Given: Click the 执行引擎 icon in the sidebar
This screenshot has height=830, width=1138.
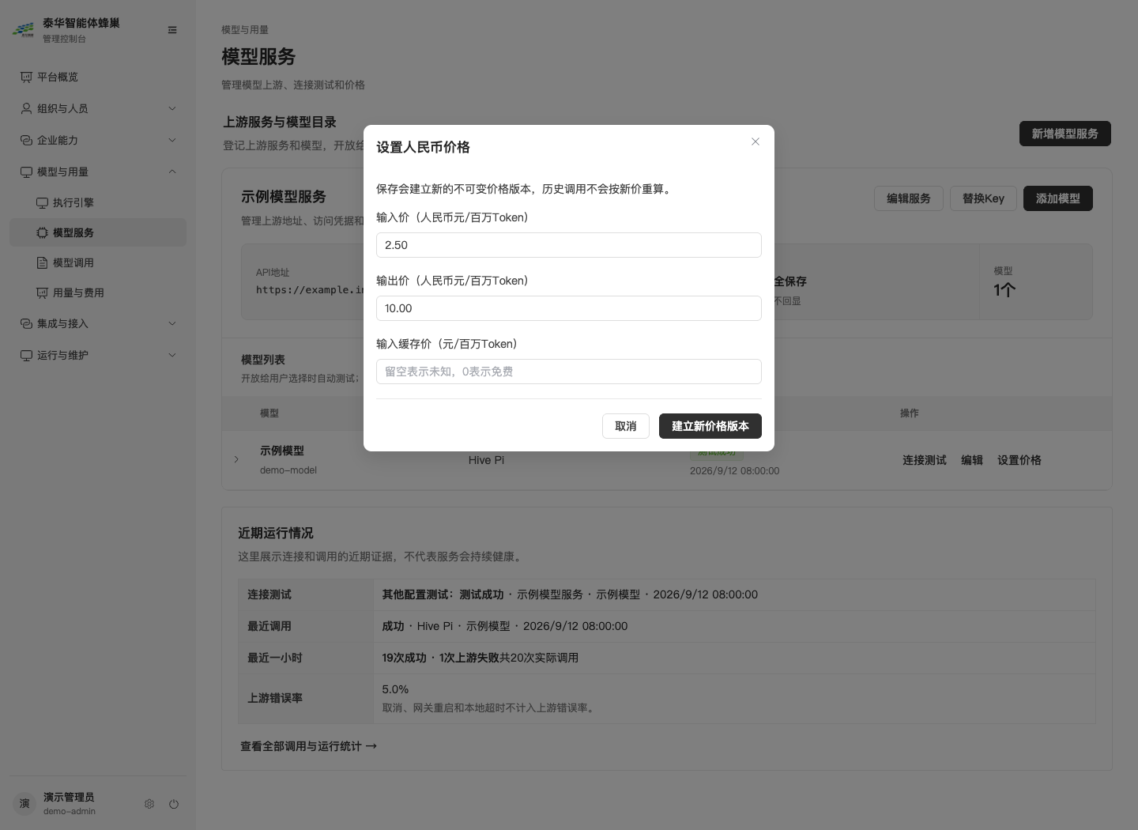Looking at the screenshot, I should tap(42, 202).
